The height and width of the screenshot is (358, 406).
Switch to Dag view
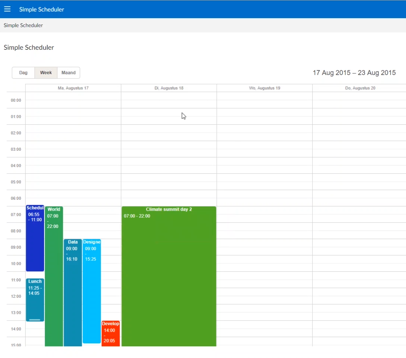(x=23, y=73)
